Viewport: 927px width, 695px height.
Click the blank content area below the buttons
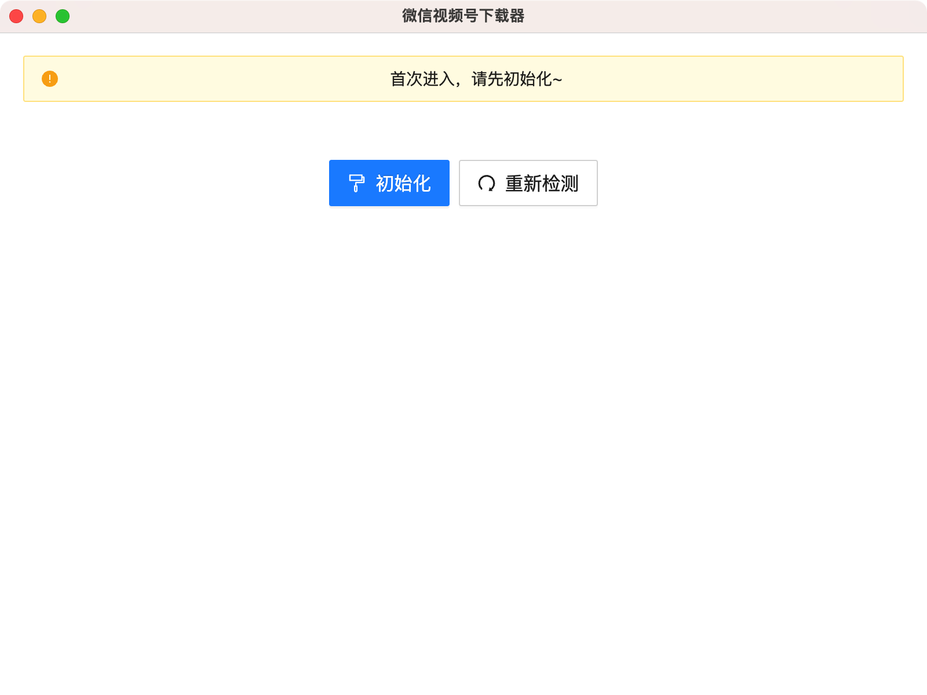(x=463, y=405)
